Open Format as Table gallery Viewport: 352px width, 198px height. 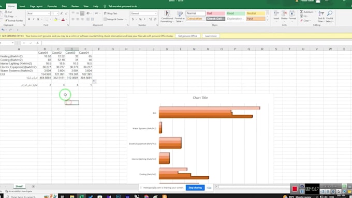[x=180, y=17]
